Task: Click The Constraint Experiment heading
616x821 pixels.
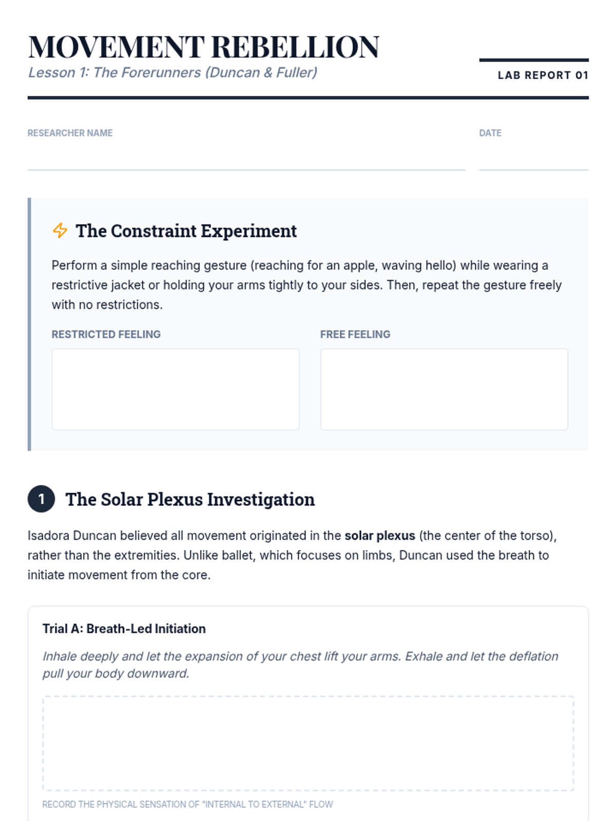Action: tap(186, 231)
